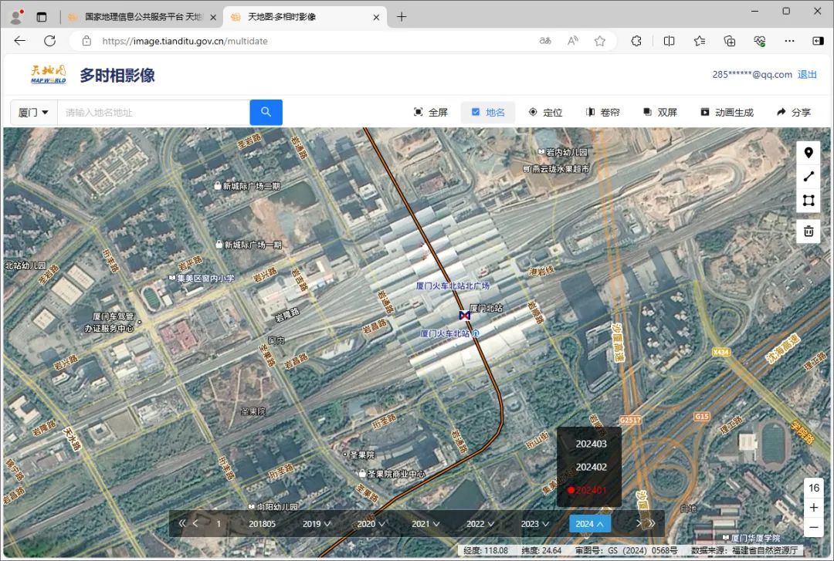Image resolution: width=834 pixels, height=561 pixels.
Task: Click the address bar URL
Action: 185,41
